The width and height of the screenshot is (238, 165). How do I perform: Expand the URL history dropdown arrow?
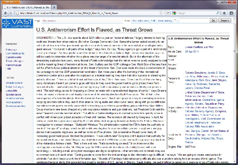(165, 13)
